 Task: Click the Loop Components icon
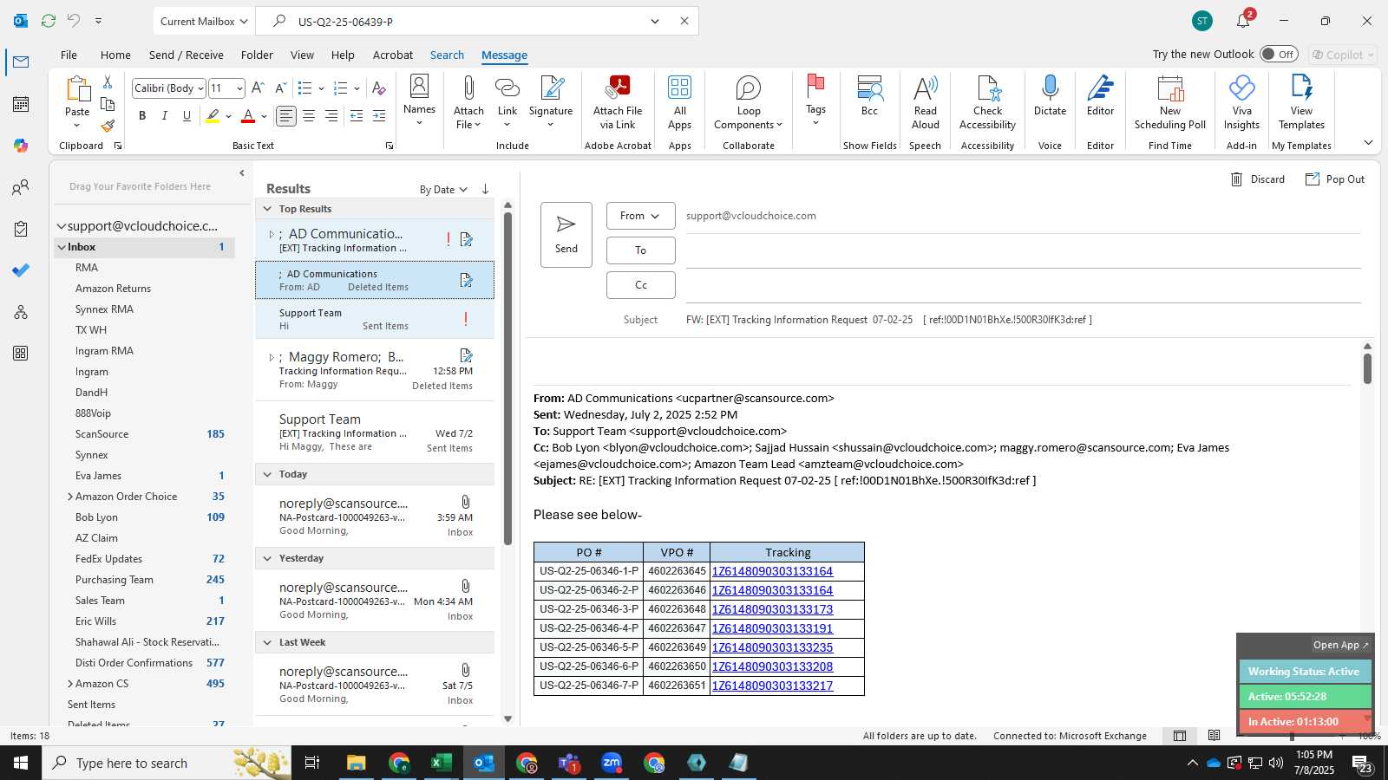pos(748,88)
